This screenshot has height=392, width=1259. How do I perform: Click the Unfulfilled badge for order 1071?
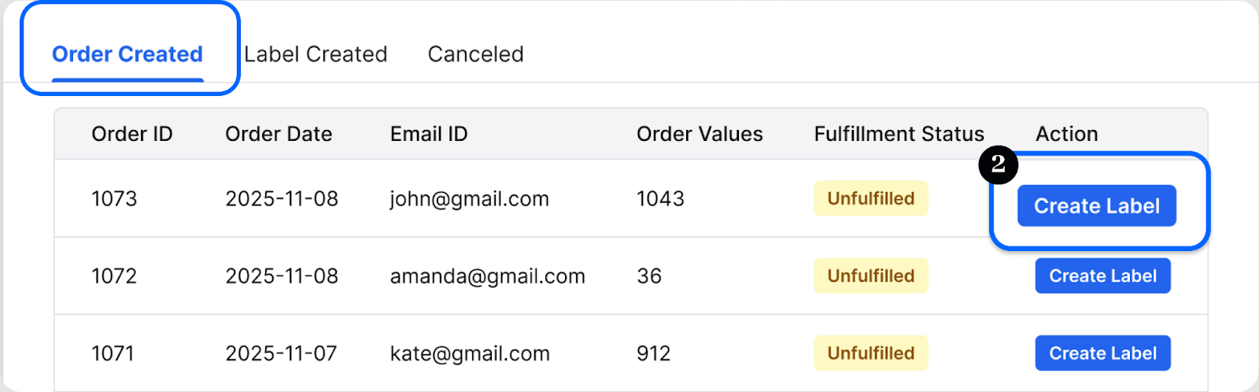point(870,353)
